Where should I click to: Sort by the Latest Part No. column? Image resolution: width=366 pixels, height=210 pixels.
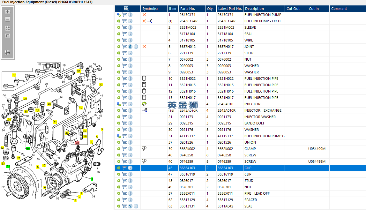tap(230, 9)
